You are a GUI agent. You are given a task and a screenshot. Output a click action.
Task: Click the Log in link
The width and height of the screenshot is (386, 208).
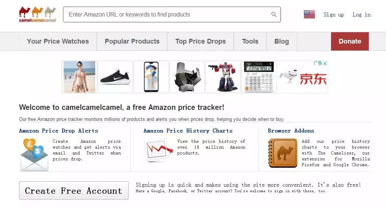361,15
